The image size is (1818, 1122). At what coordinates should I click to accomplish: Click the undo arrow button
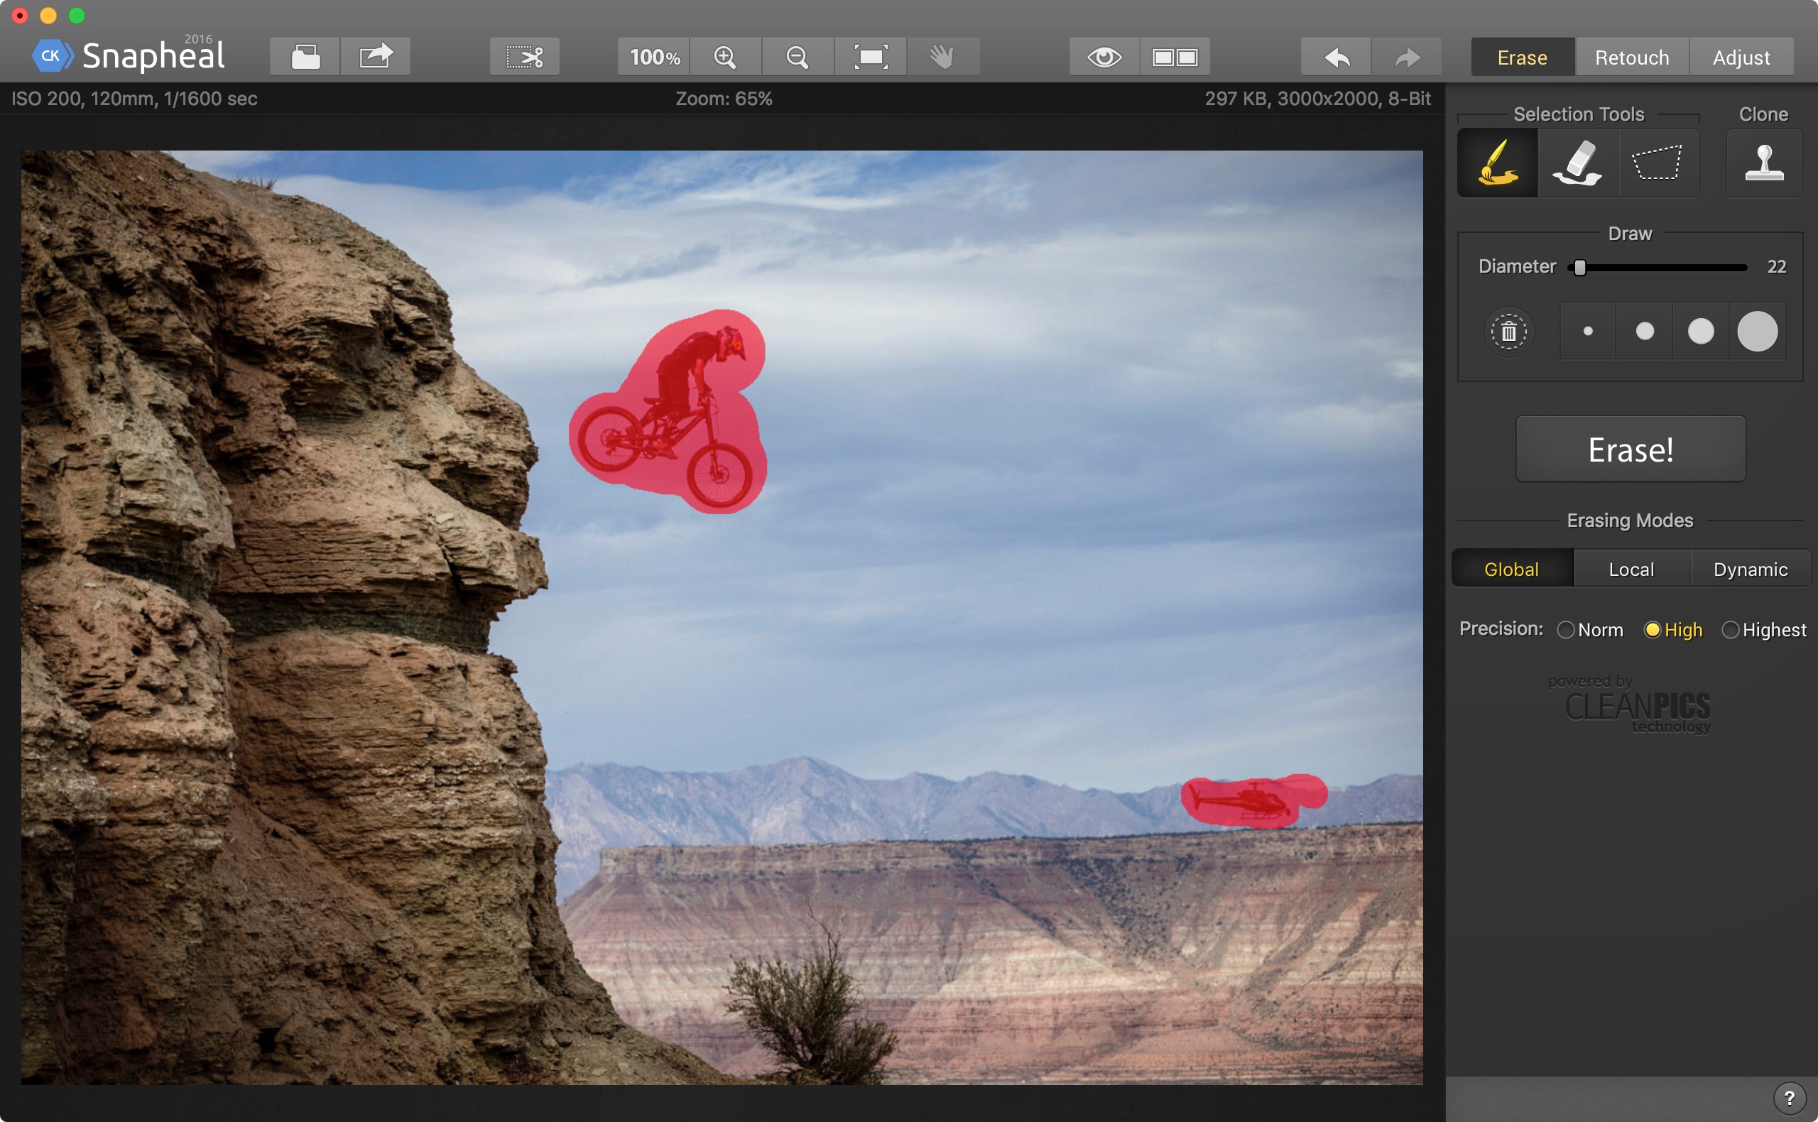pos(1335,56)
